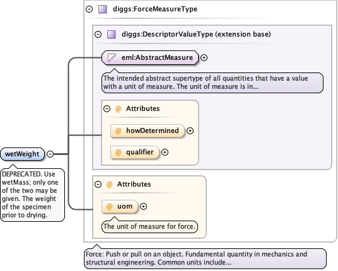Expand the eml:AbstractMeasure element
This screenshot has width=338, height=271.
coord(204,57)
